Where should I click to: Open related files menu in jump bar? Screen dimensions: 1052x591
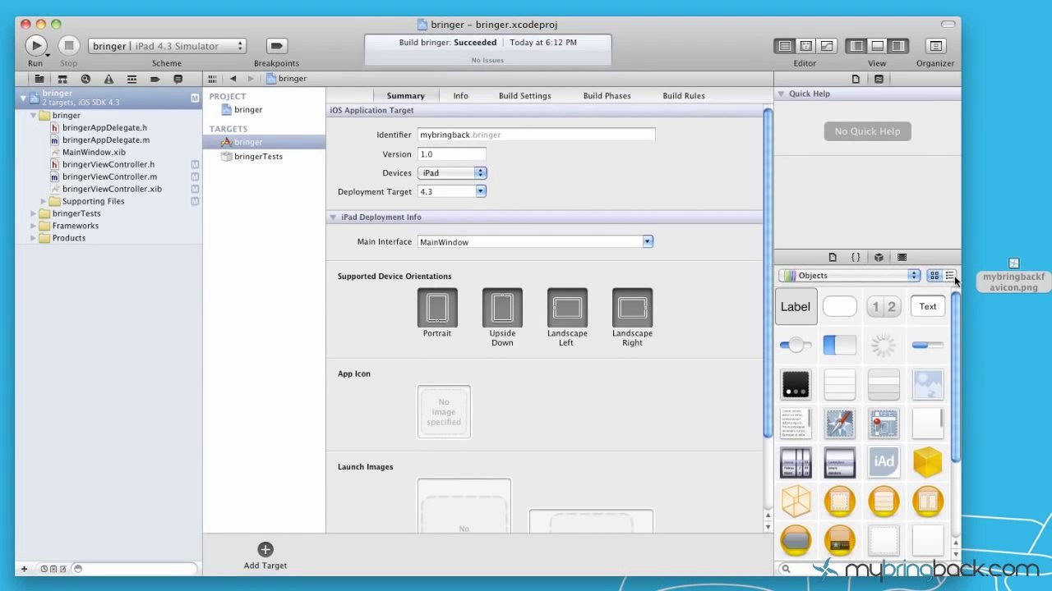(x=212, y=79)
